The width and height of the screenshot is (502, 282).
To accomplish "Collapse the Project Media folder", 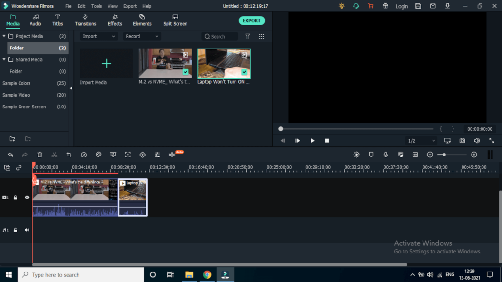I will (x=4, y=36).
